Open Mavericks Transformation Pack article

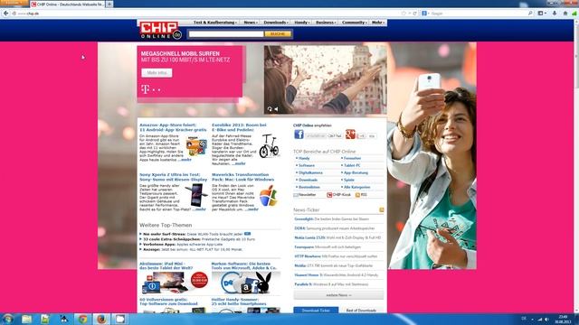(243, 177)
